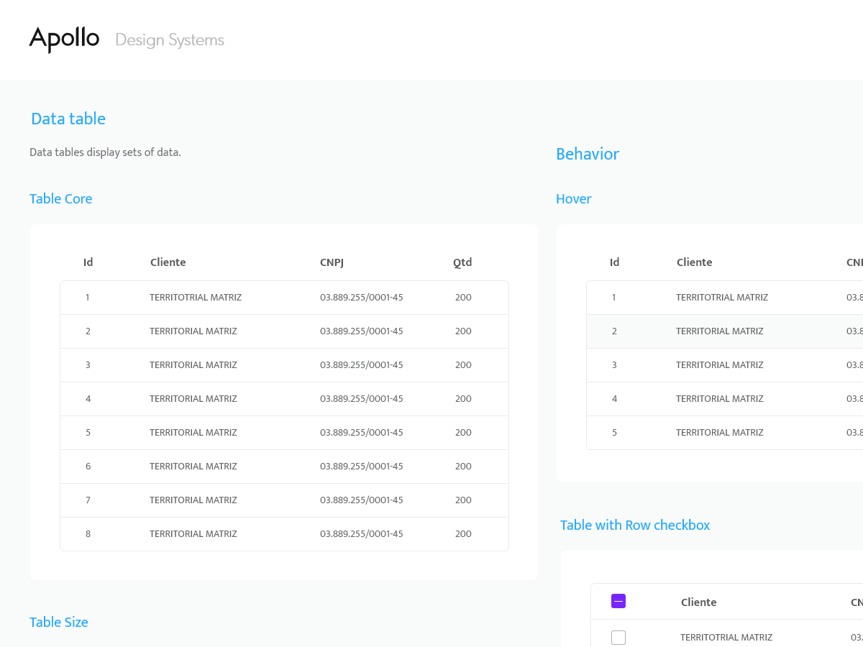Select the Cliente column header

point(168,262)
